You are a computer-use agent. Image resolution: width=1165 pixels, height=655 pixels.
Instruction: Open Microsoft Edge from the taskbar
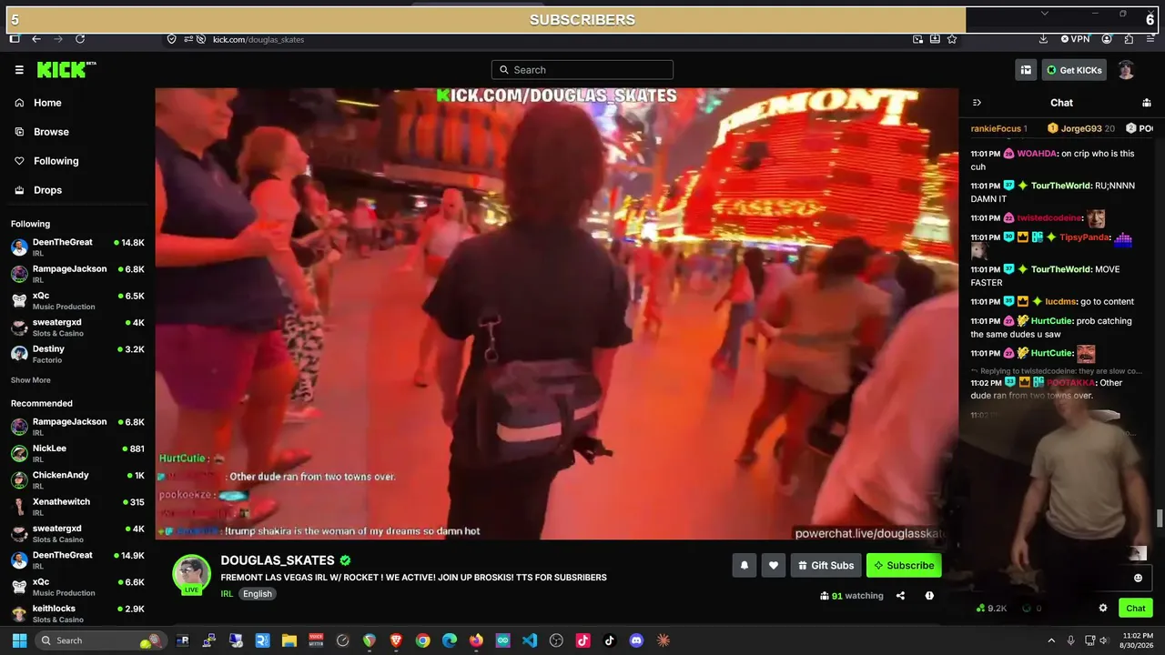click(x=450, y=640)
